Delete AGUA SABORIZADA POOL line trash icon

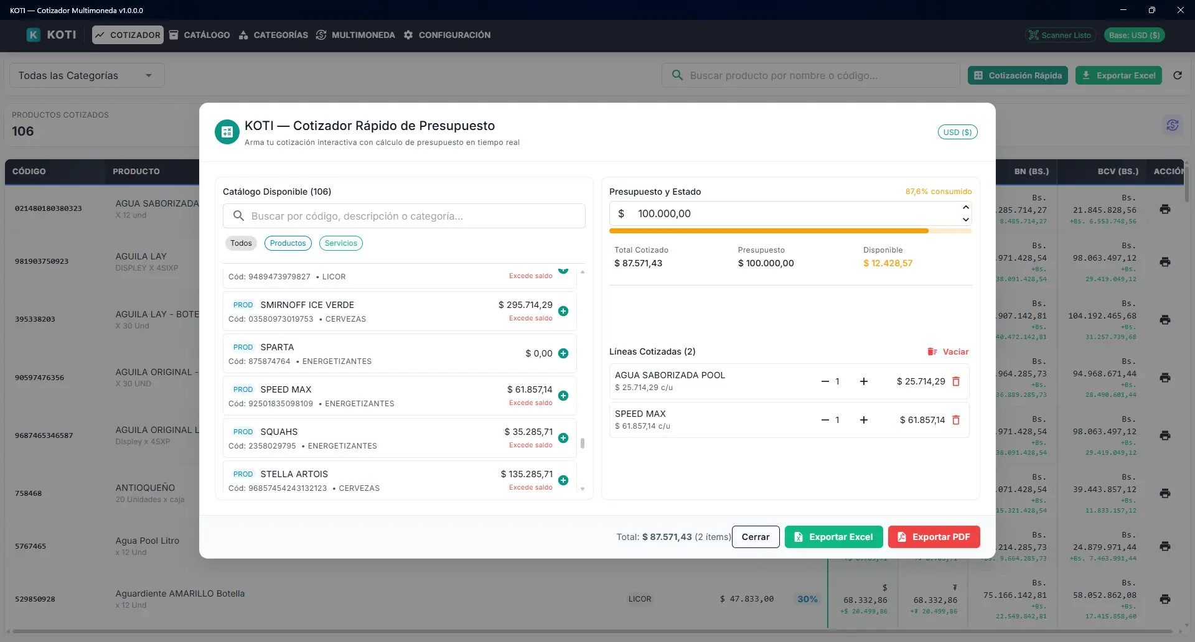956,381
